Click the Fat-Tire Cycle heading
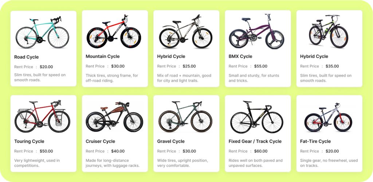Viewport: 373px width, 182px height. pyautogui.click(x=315, y=141)
